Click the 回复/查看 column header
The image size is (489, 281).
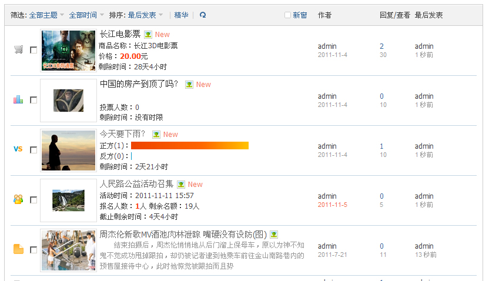(x=395, y=15)
